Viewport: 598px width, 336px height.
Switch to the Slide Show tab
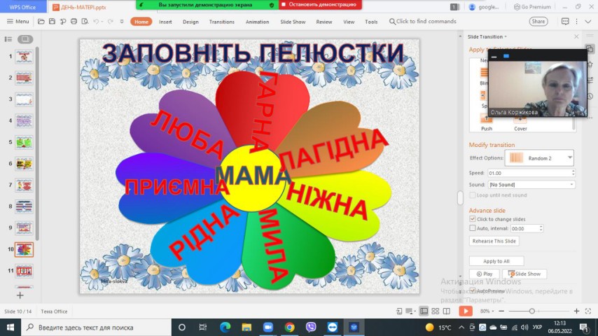[293, 22]
